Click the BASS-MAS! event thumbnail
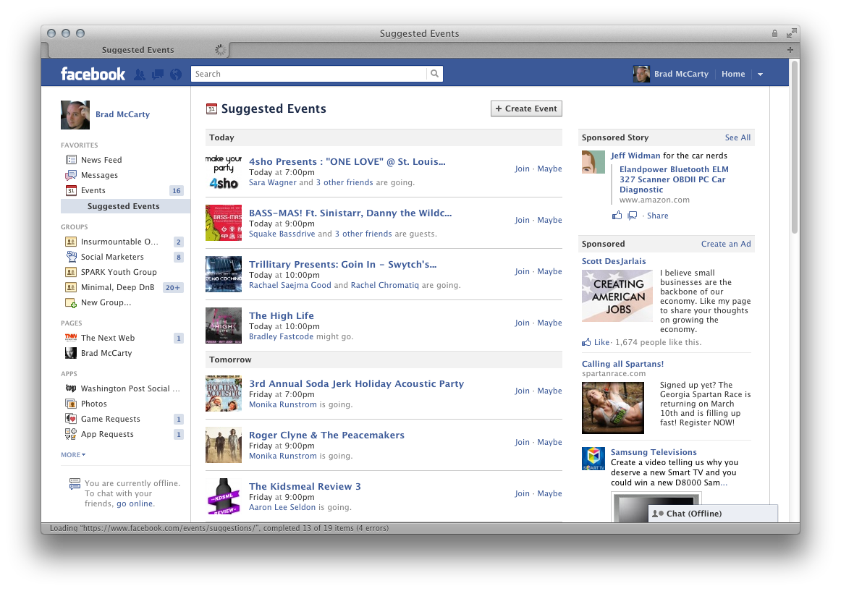 (x=224, y=223)
